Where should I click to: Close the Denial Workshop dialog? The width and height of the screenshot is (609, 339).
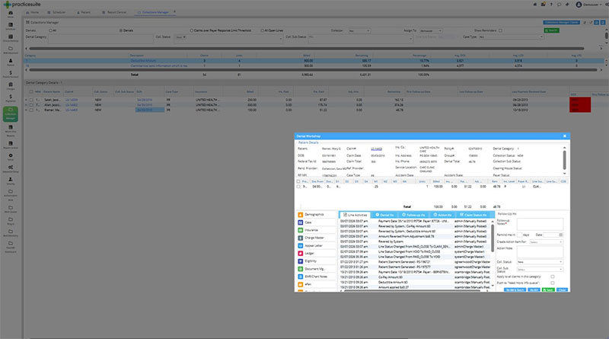[565, 136]
